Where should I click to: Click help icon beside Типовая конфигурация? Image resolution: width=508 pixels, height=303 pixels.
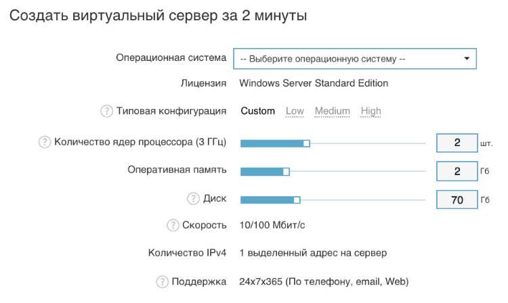coord(106,112)
